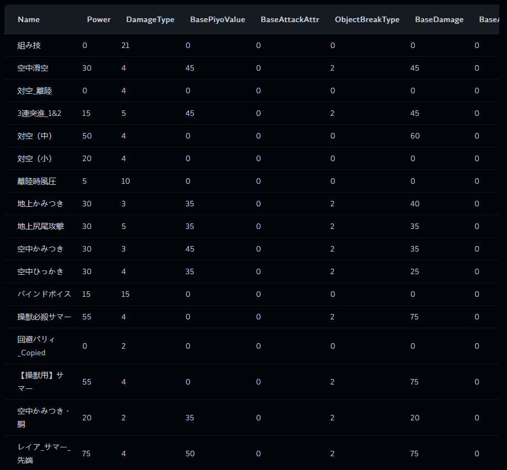Viewport: 507px width, 470px height.
Task: Select BaseDamage value 60 in 対空（中） row
Action: coord(415,136)
